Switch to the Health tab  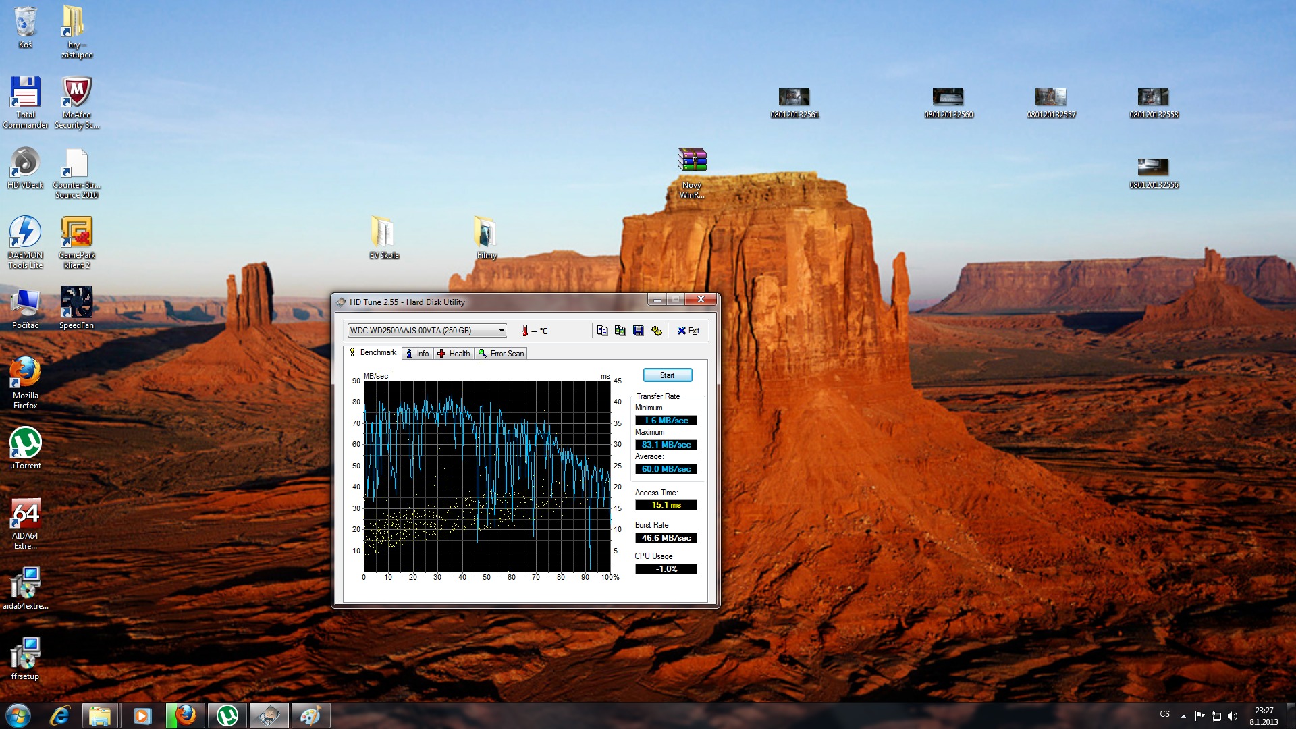tap(454, 353)
